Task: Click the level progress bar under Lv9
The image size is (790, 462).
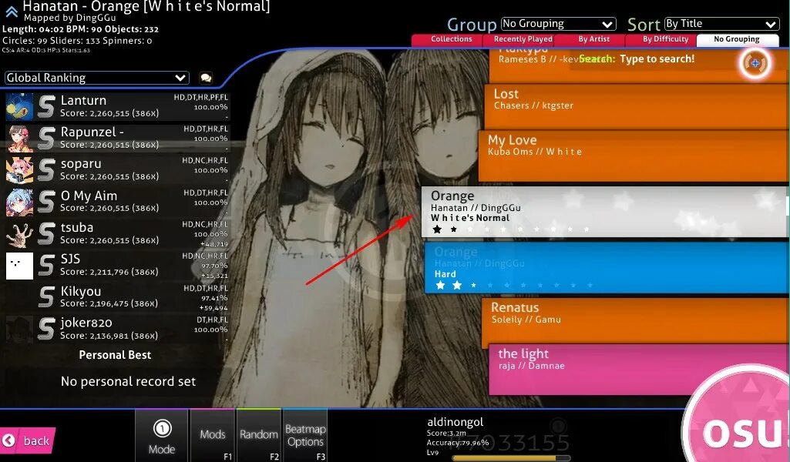Action: (x=512, y=458)
